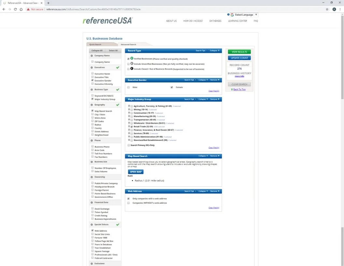Uncheck Verified Businesses record type

[x=128, y=59]
